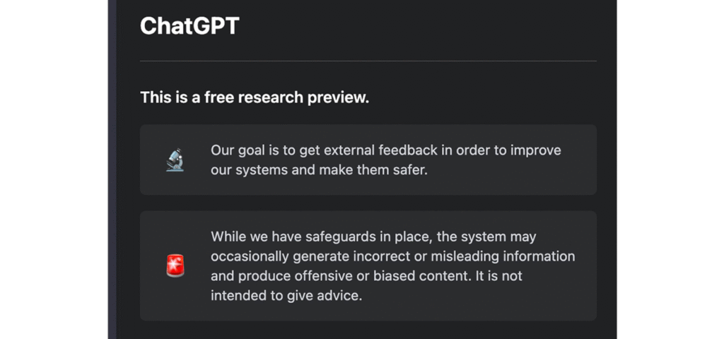Image resolution: width=724 pixels, height=339 pixels.
Task: Click the red siren icon in the safeguards card
Action: click(175, 266)
